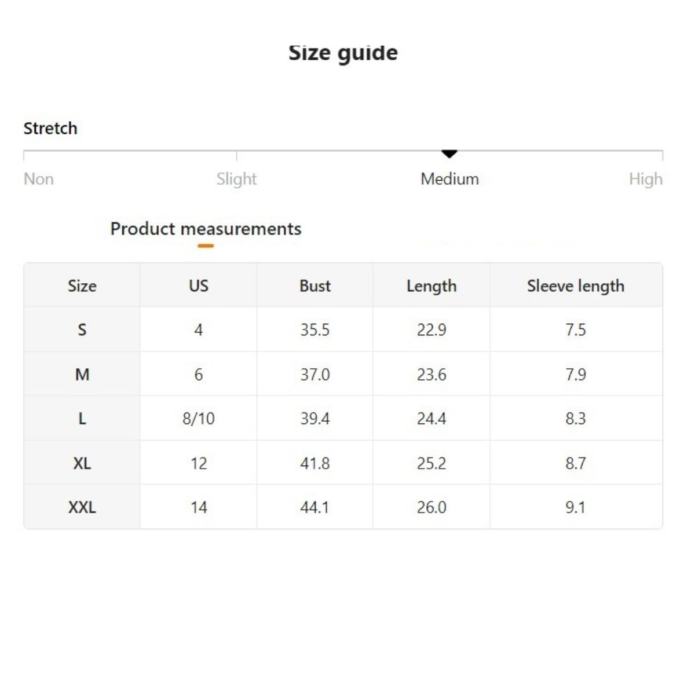Click the 8/10 US size cell
This screenshot has width=695, height=695.
tap(198, 419)
